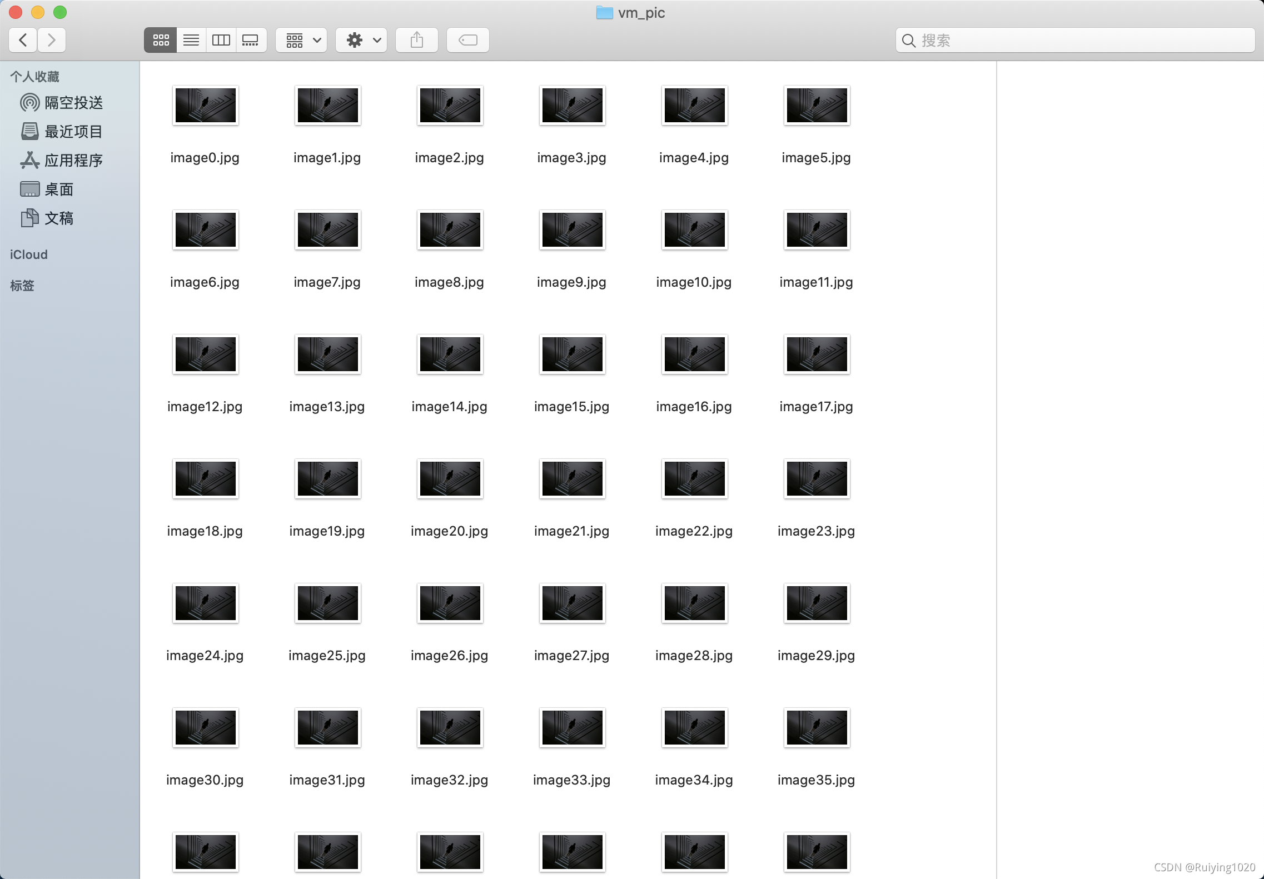Open Documents (文稿) in sidebar
Screen dimensions: 1264x879
58,218
